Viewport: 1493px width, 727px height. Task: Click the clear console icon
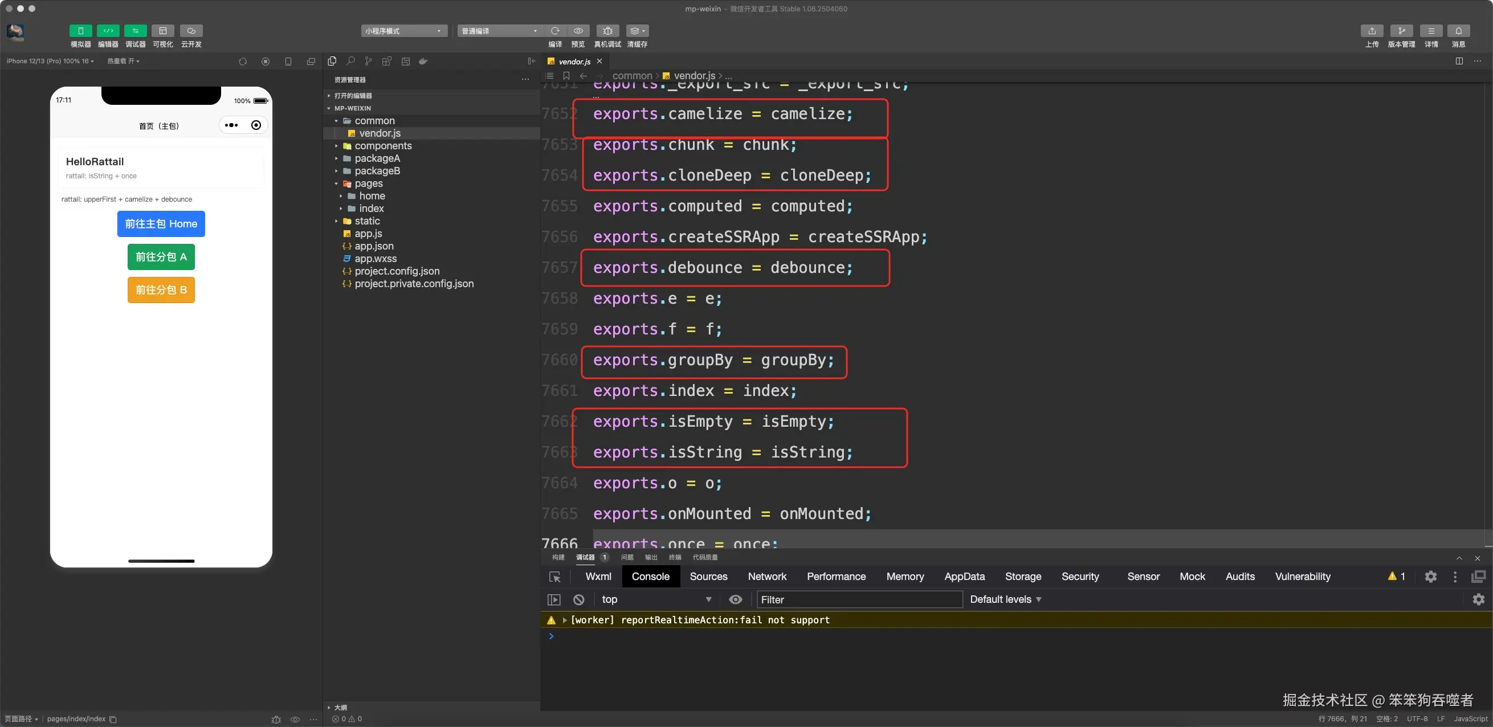click(578, 599)
